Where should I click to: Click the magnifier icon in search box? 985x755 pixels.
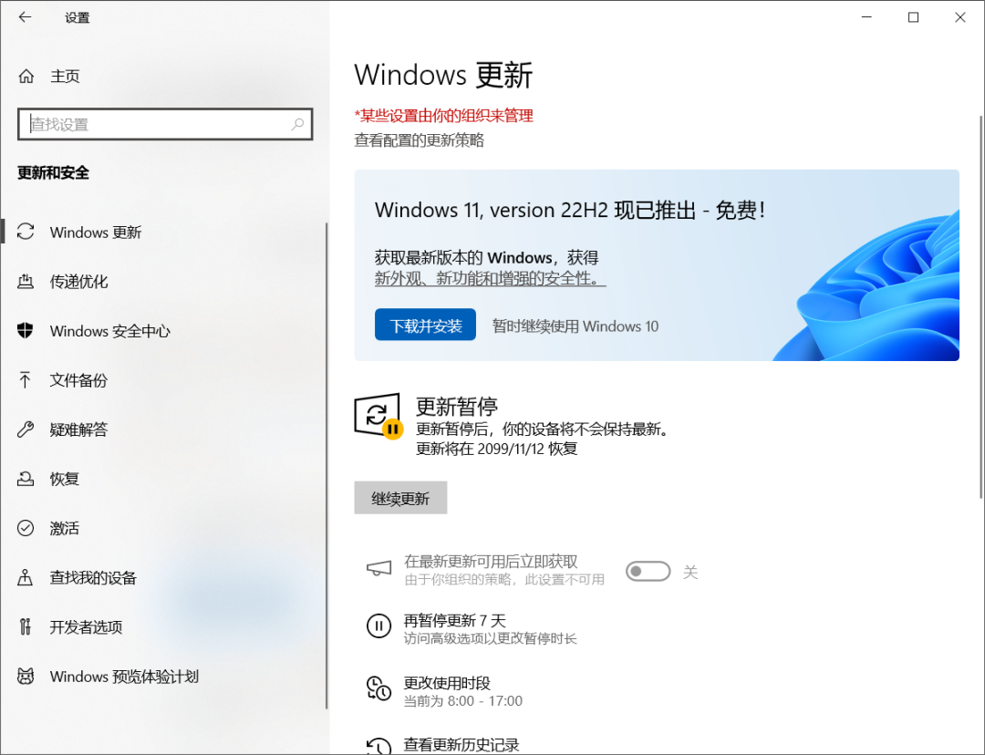pos(297,124)
